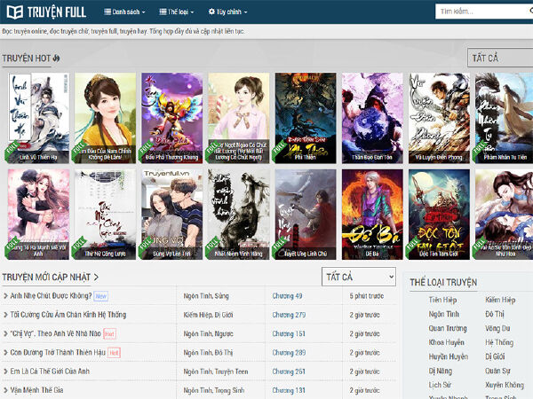
Task: Open Vận Mệnh Thế Gia story
Action: click(36, 390)
